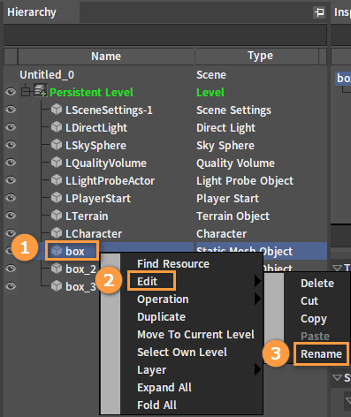The image size is (351, 417).
Task: Click the pin icon in Hierarchy header
Action: click(x=319, y=12)
